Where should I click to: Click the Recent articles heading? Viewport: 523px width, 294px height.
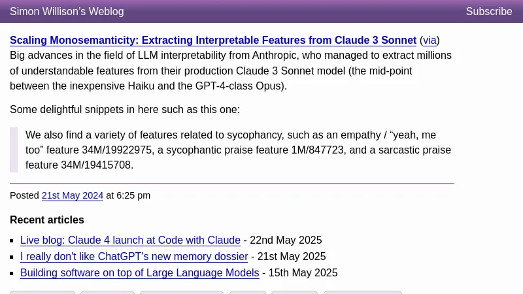pyautogui.click(x=47, y=220)
